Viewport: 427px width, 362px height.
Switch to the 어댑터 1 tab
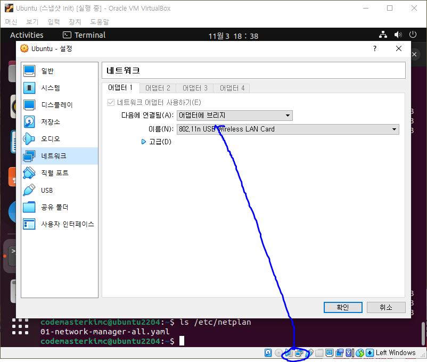pyautogui.click(x=120, y=88)
